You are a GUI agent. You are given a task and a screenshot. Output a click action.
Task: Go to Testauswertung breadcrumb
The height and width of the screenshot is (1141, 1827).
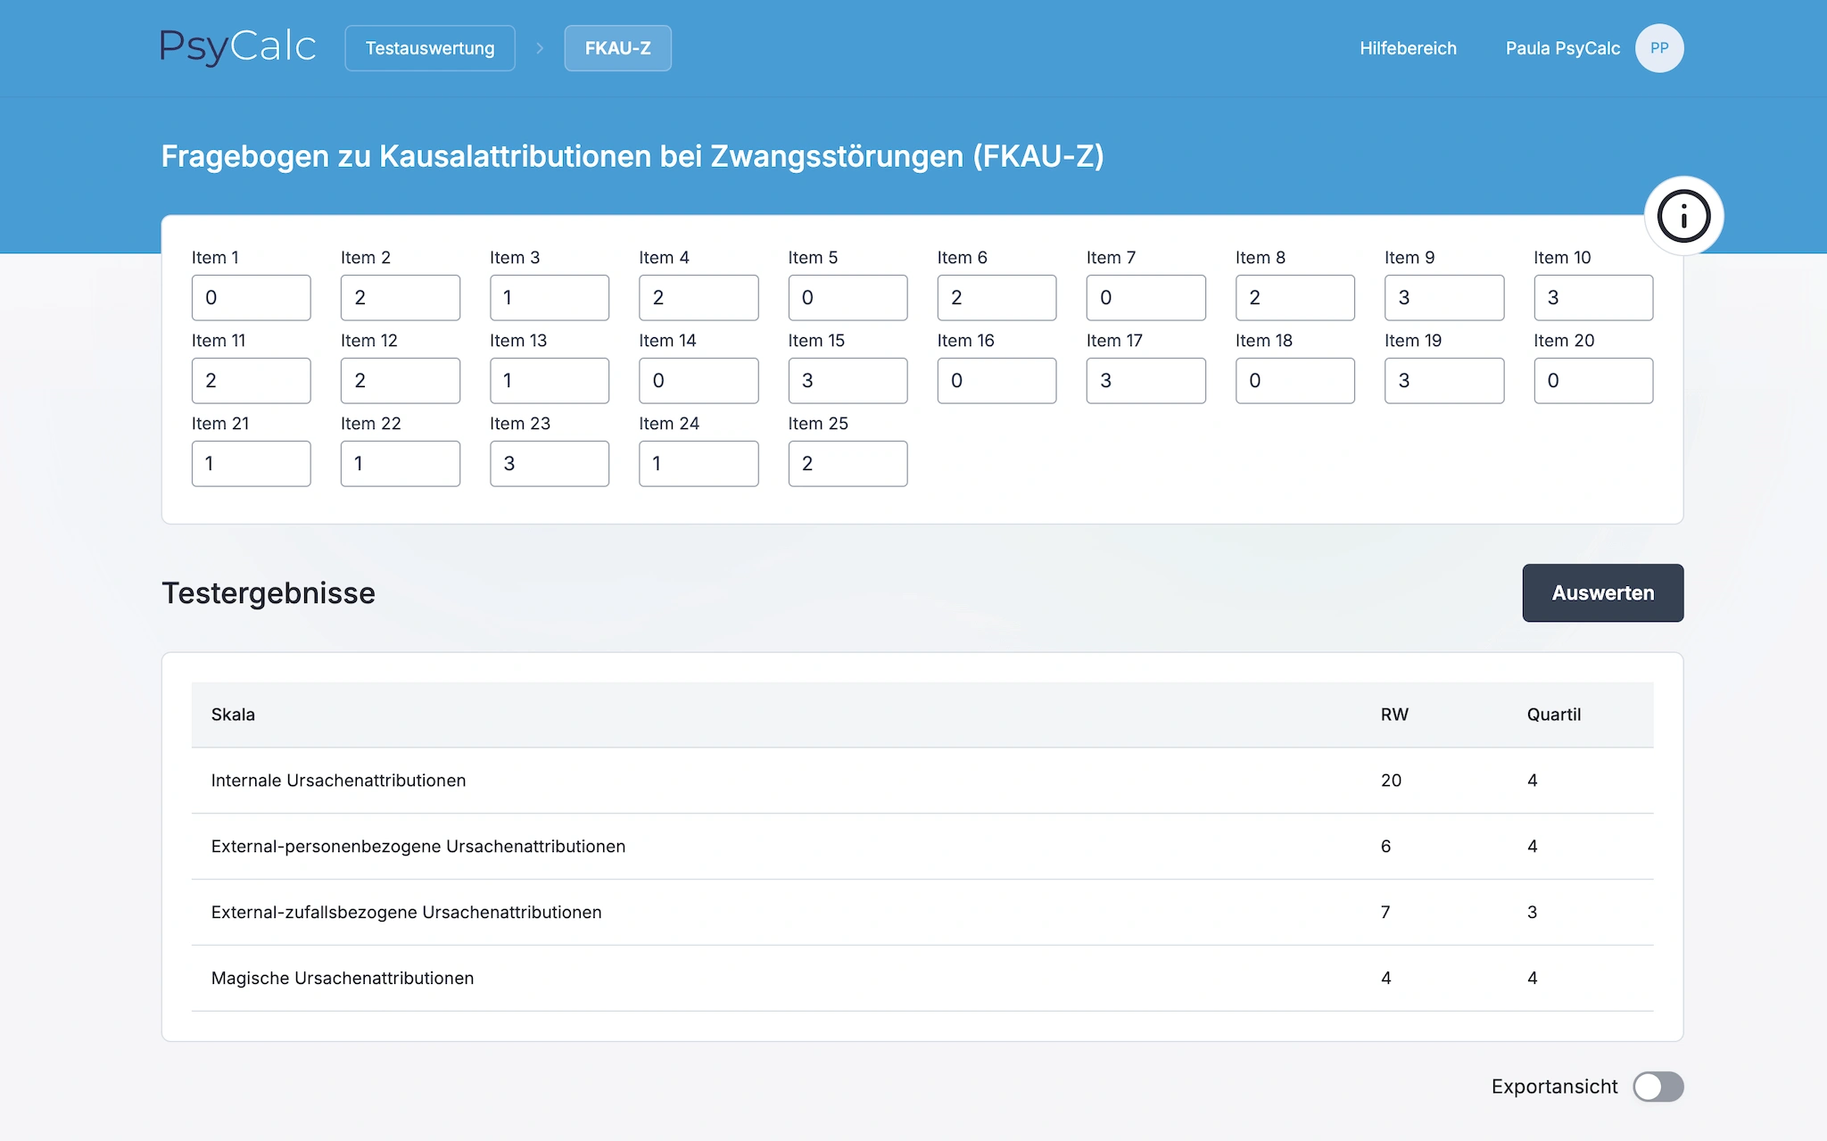[430, 48]
